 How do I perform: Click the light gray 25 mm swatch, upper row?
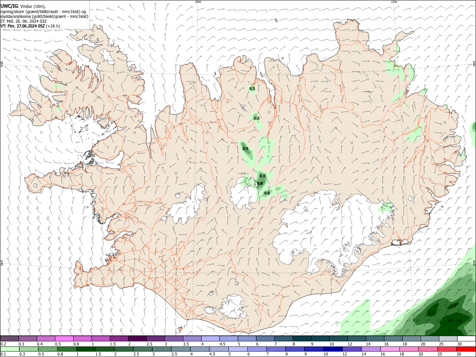(x=448, y=338)
